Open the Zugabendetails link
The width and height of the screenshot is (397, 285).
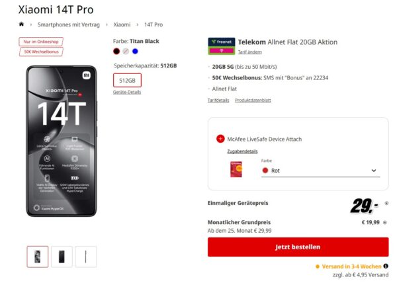pyautogui.click(x=242, y=151)
